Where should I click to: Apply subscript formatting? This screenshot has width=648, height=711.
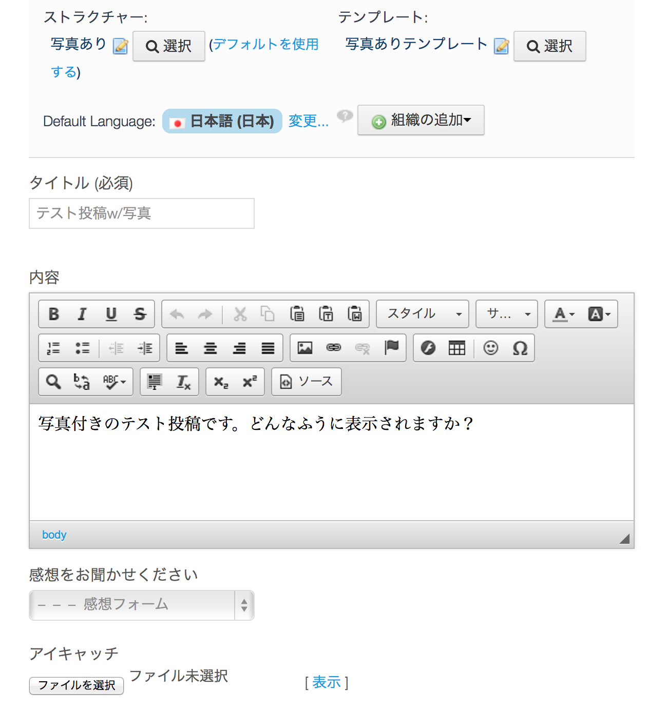click(x=221, y=382)
